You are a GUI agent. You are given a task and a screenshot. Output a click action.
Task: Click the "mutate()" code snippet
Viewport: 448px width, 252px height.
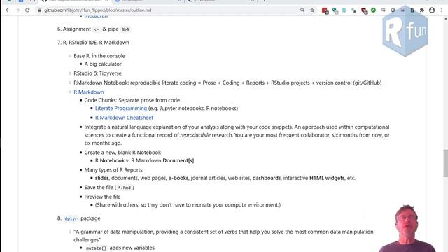[96, 248]
